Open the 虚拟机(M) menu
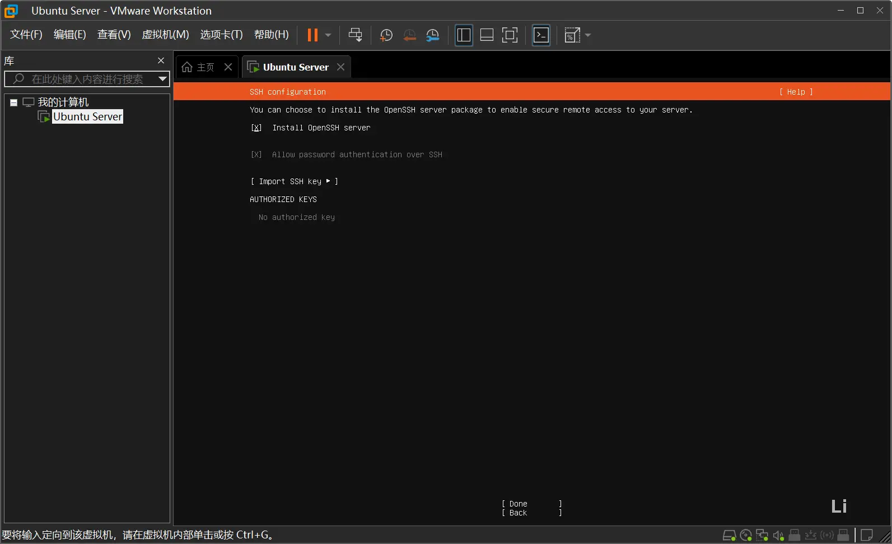This screenshot has height=544, width=892. point(165,35)
